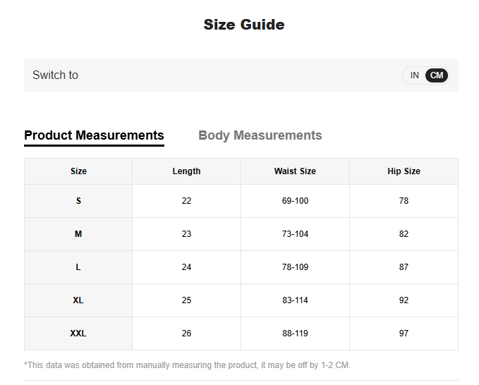Select the Product Measurements tab

pos(94,135)
